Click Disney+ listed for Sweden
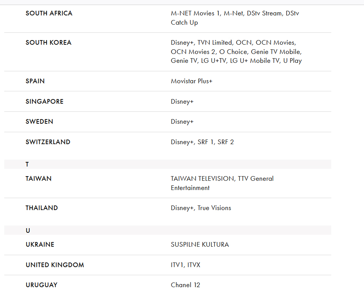The height and width of the screenshot is (291, 364). (182, 121)
